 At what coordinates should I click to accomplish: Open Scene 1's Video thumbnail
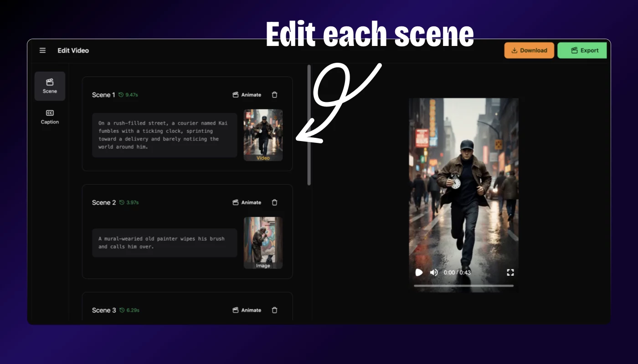pyautogui.click(x=263, y=135)
